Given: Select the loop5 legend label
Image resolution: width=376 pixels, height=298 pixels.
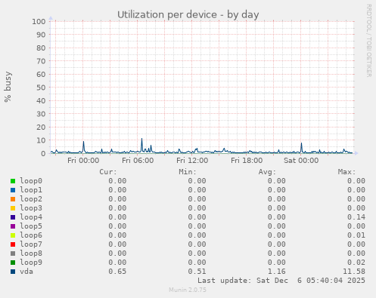Looking at the screenshot, I should [31, 226].
